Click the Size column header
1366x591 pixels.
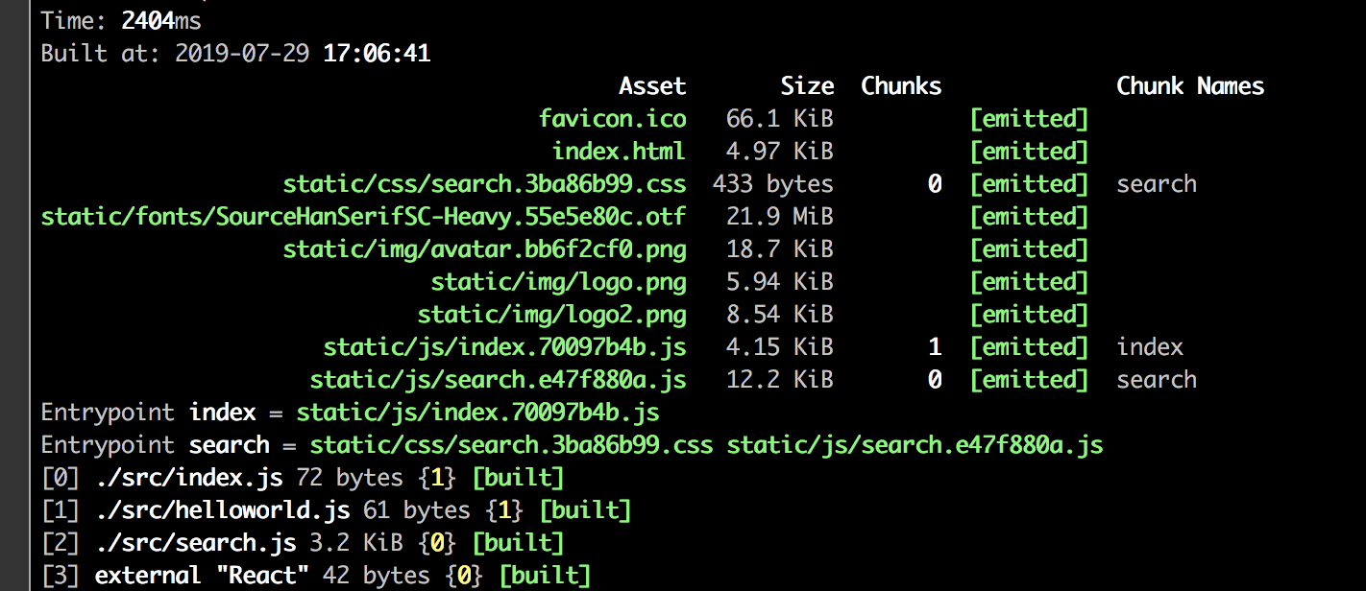[x=807, y=86]
